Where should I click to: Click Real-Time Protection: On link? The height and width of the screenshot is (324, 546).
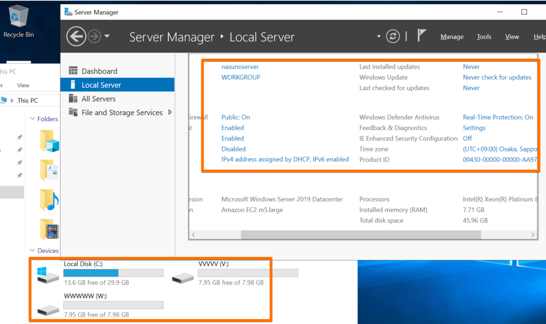click(x=497, y=117)
